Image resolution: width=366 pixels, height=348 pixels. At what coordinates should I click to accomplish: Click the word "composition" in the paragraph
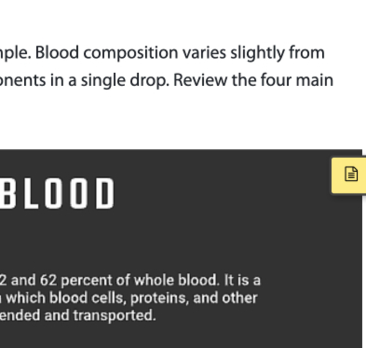tap(131, 53)
